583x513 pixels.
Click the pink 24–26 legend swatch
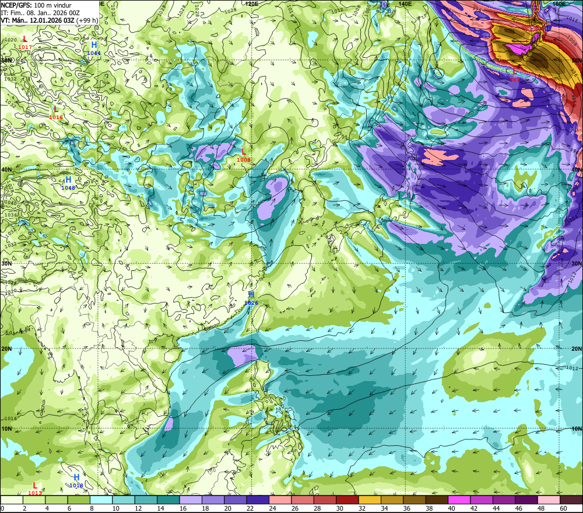280,500
